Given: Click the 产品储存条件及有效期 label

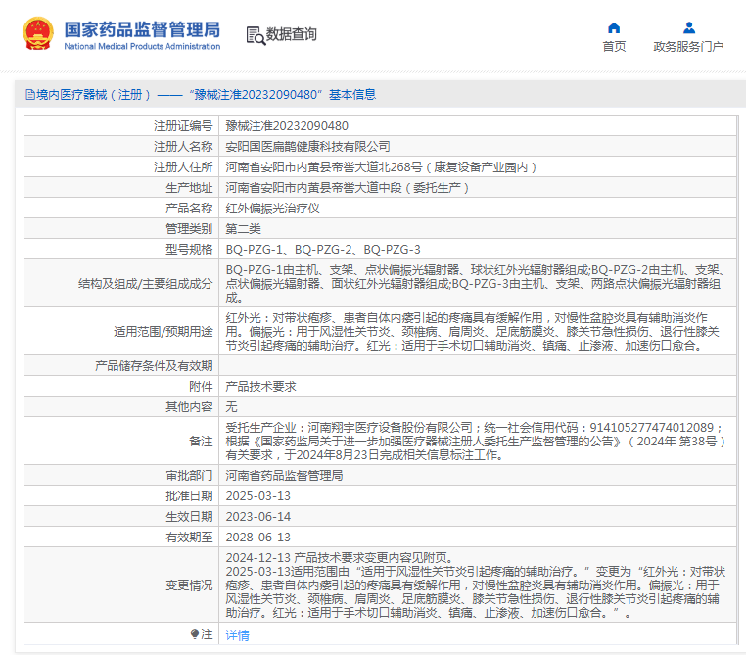Looking at the screenshot, I should pos(154,365).
